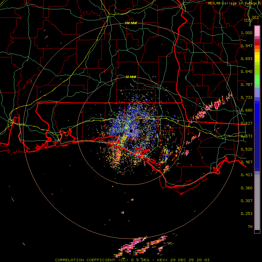This screenshot has height=262, width=262.
Task: Click the 0.360 legend value
Action: pyautogui.click(x=247, y=188)
